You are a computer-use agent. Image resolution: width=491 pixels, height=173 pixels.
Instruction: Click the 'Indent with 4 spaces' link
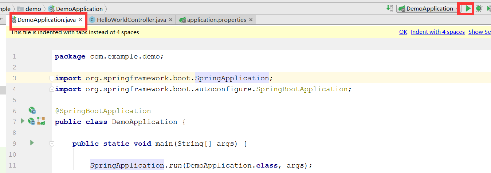tap(438, 32)
